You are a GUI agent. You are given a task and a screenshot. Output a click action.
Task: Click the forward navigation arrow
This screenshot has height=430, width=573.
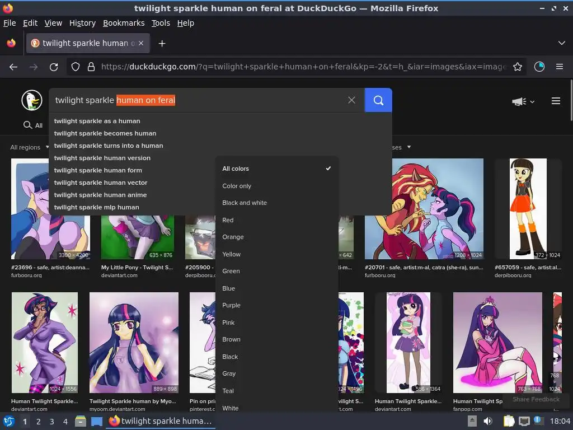click(x=34, y=67)
